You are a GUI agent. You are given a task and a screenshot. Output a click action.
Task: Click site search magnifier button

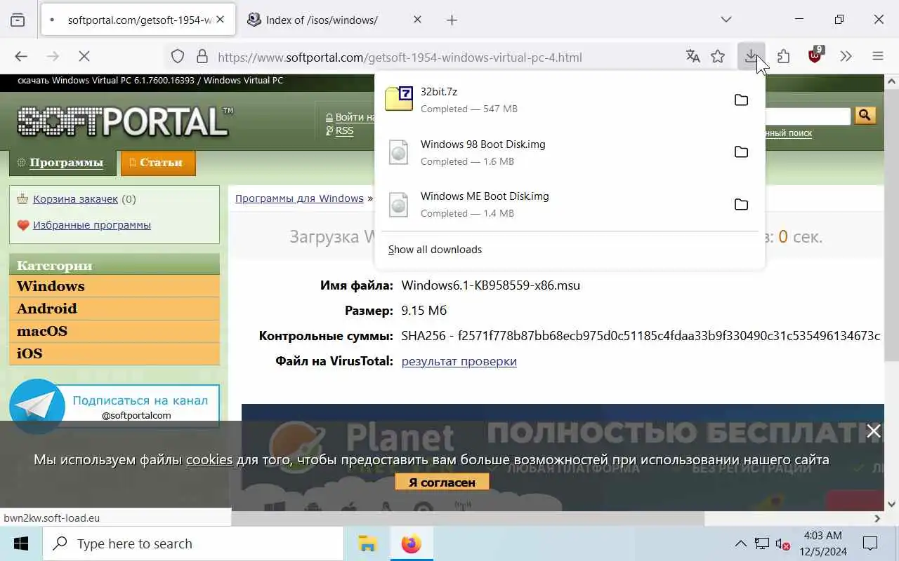[865, 115]
